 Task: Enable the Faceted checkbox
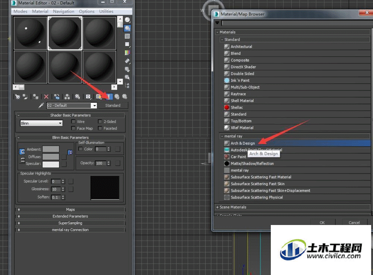(100, 128)
